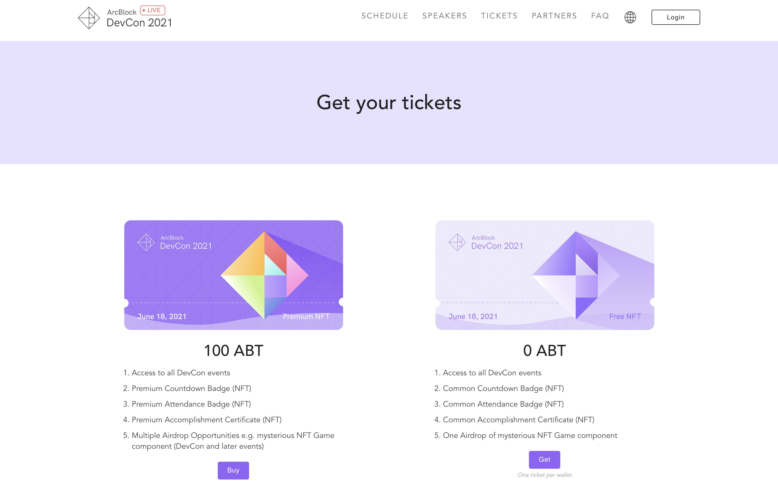Click the DevCon 2021 header title
778x486 pixels.
139,23
